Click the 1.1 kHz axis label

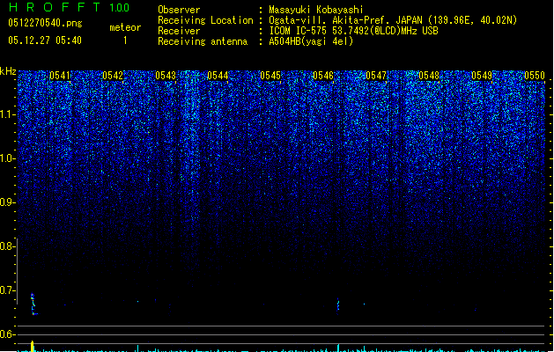click(x=7, y=114)
